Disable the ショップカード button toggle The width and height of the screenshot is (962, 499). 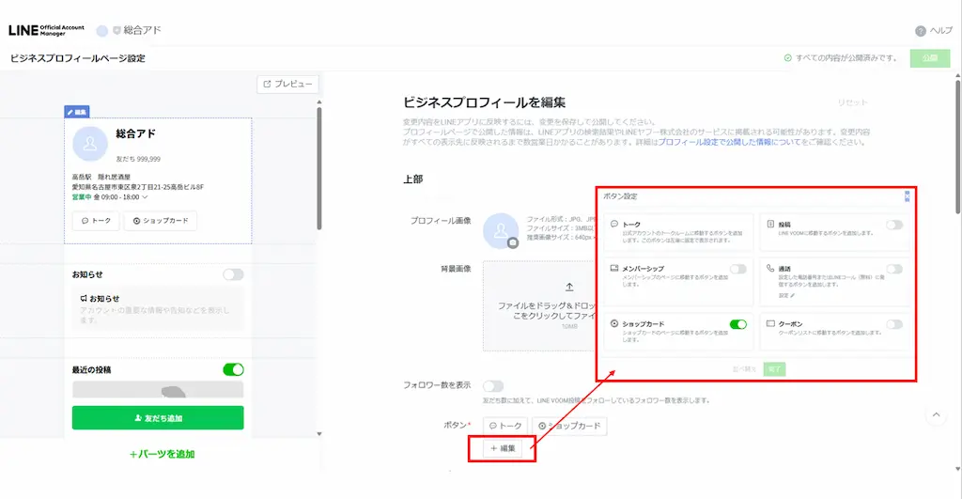(x=738, y=324)
